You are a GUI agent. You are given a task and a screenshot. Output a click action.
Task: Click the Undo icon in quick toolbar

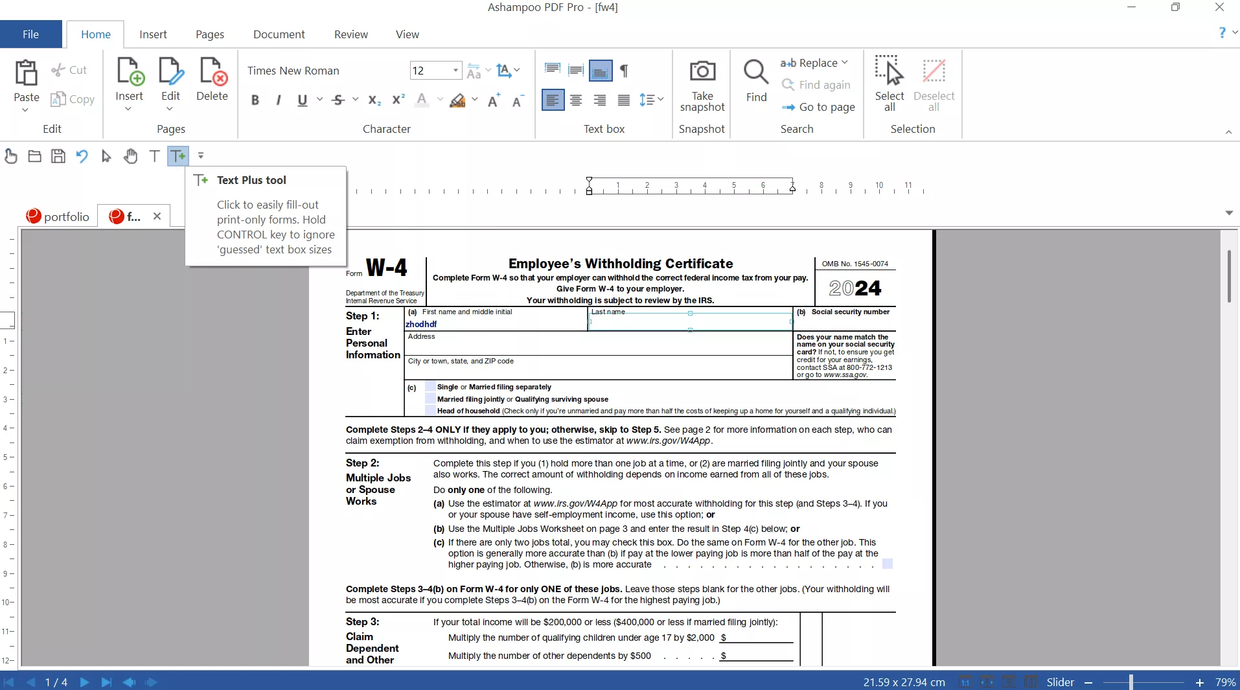click(x=82, y=156)
